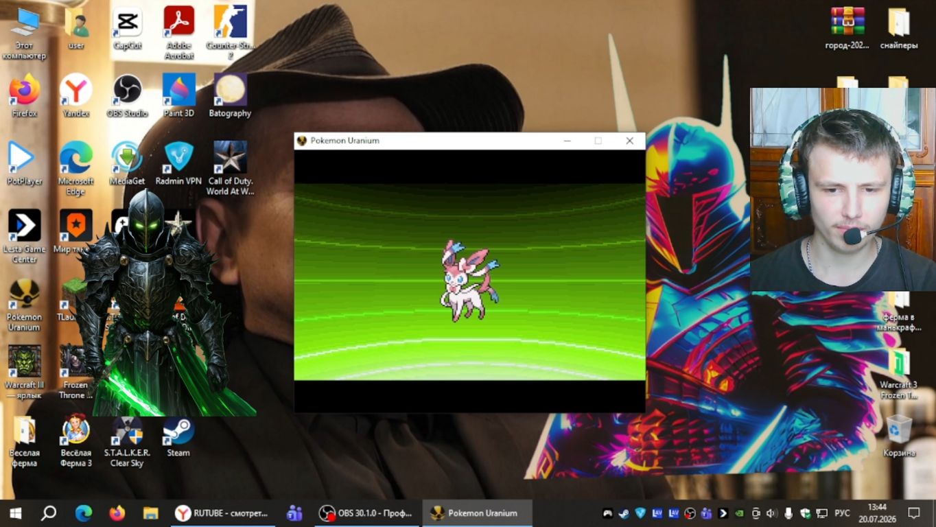936x527 pixels.
Task: Switch the РУС input language indicator
Action: [842, 513]
